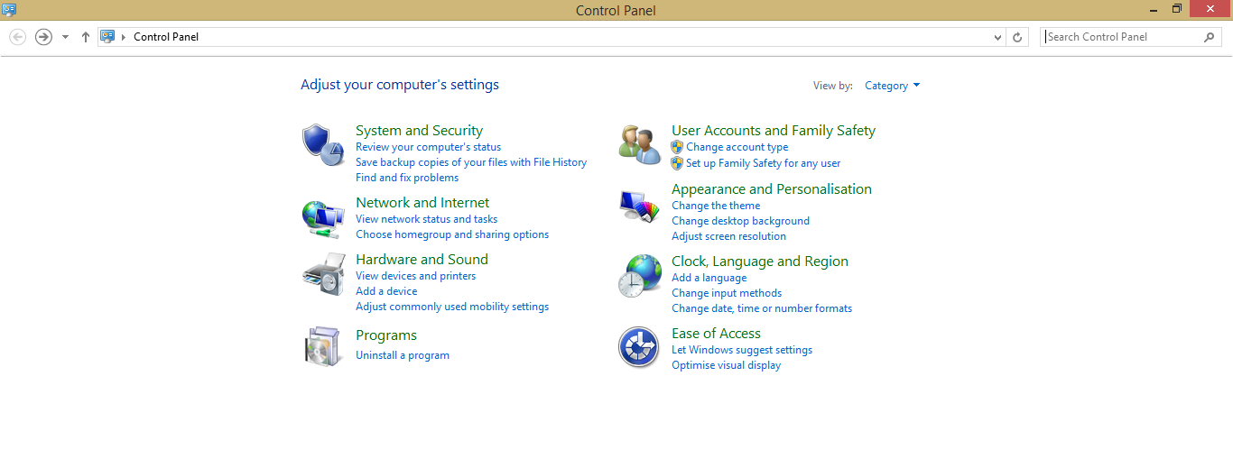
Task: Click the Network and Internet globe icon
Action: [x=323, y=217]
